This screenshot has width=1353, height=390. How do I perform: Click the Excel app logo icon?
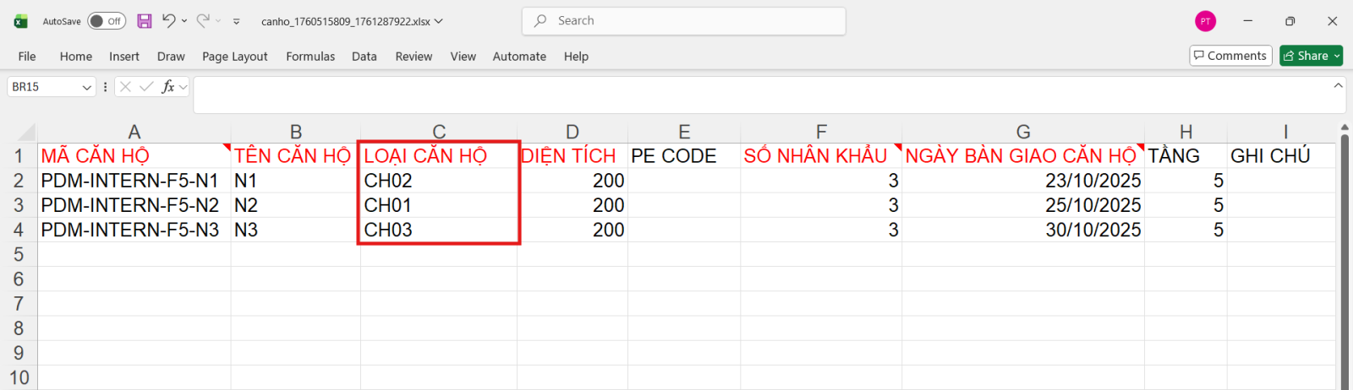click(21, 21)
